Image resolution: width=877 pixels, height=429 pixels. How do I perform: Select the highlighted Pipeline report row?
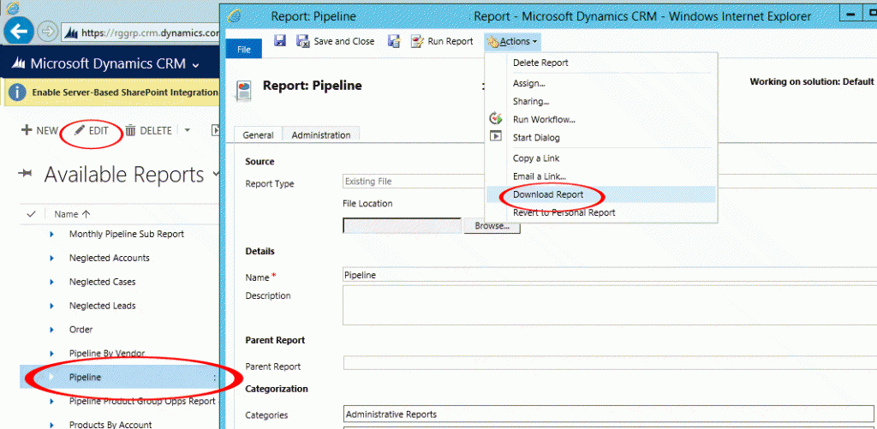pyautogui.click(x=119, y=377)
